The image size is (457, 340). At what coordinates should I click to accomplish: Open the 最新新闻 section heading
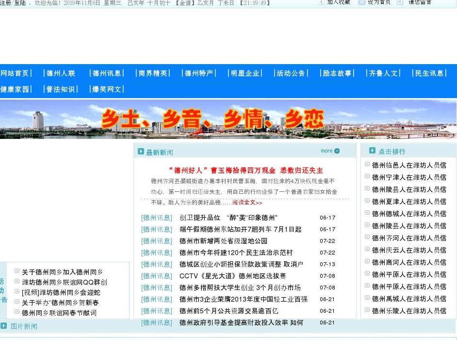tap(160, 153)
